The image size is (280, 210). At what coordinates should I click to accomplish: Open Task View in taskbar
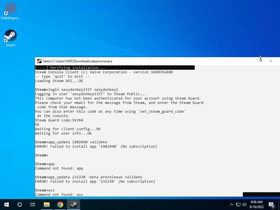point(33,205)
